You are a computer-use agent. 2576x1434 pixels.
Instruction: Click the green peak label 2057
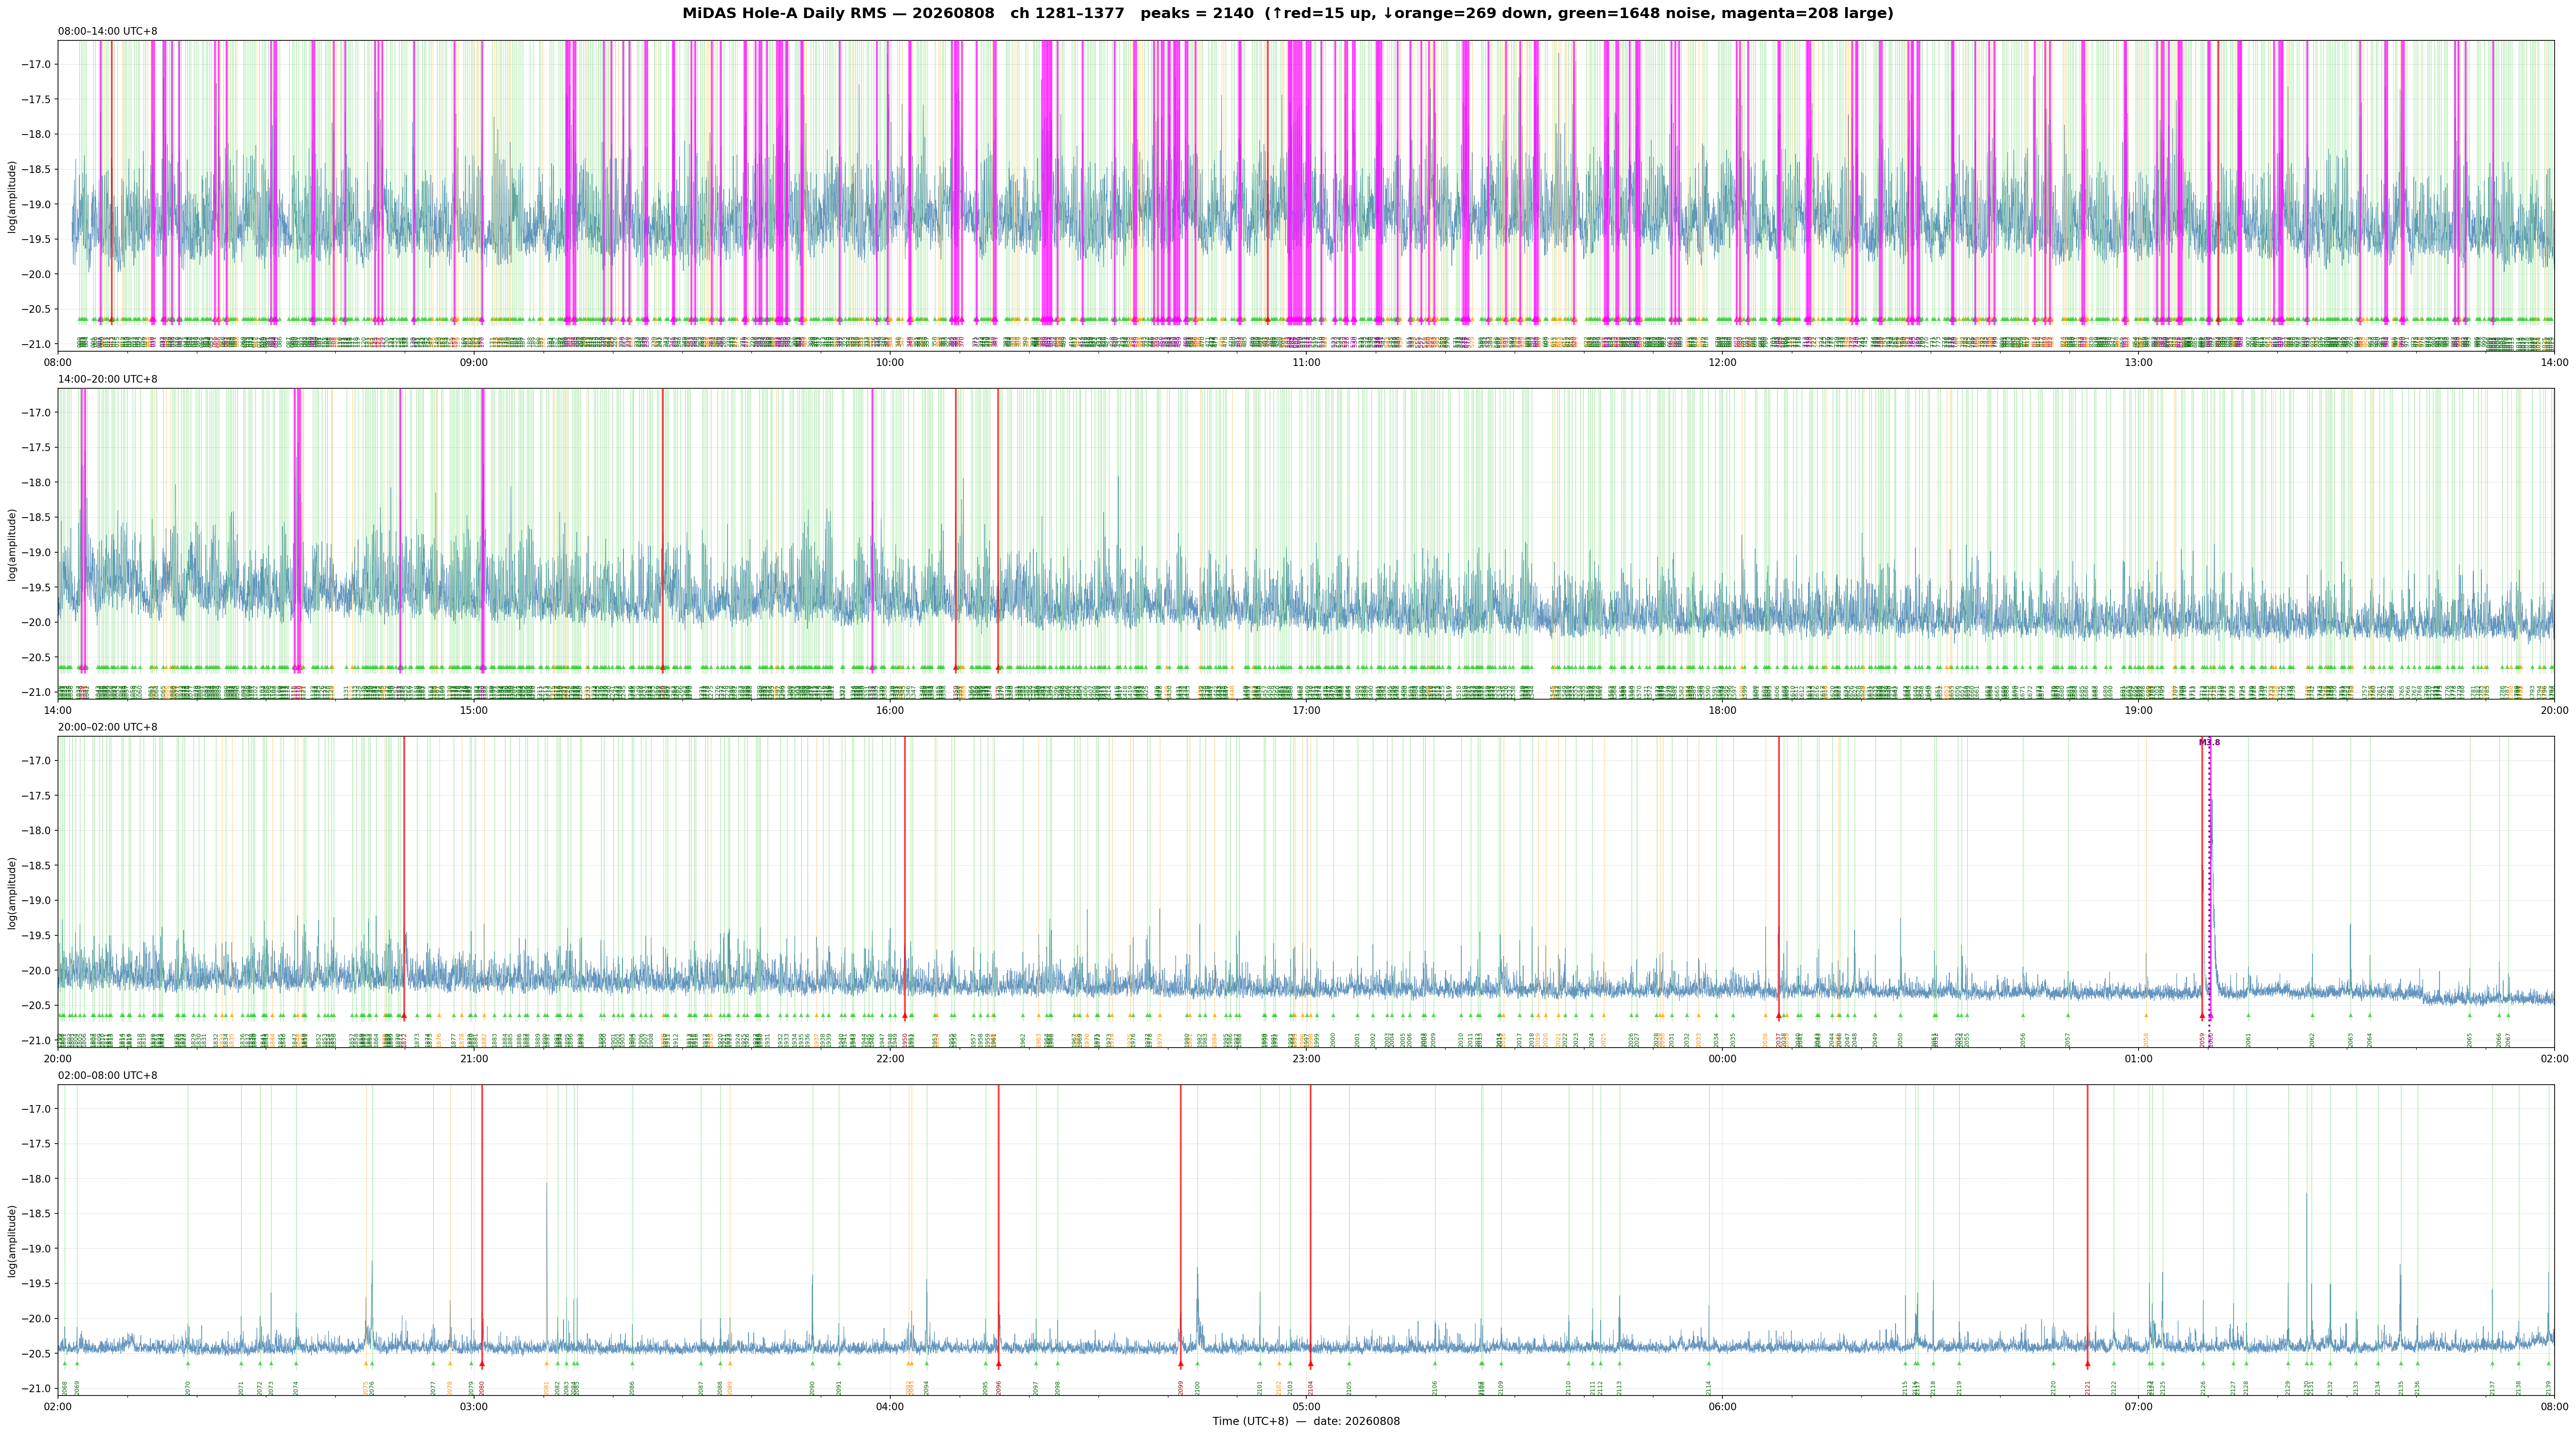(x=2068, y=1040)
